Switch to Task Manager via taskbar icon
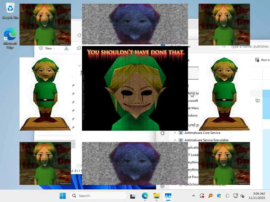The width and height of the screenshot is (270, 202). 168,196
